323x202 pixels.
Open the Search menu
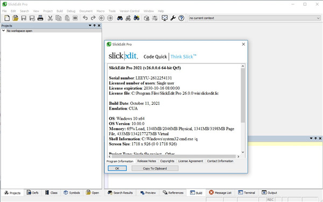[x=25, y=11]
